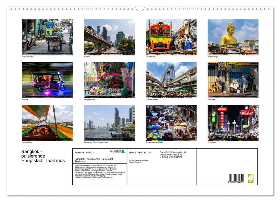Click the Artikel-Nr. 1944773 field

pyautogui.click(x=85, y=152)
